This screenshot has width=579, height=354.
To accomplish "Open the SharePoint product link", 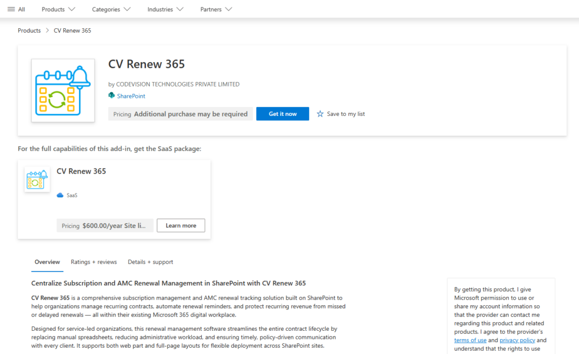I will pos(131,96).
